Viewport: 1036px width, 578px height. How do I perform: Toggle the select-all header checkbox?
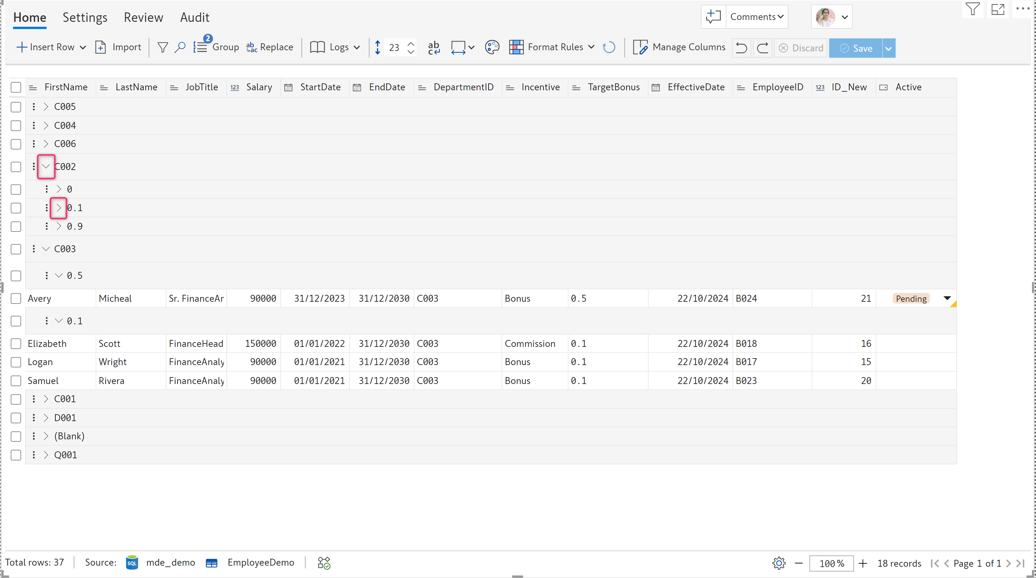click(x=16, y=87)
